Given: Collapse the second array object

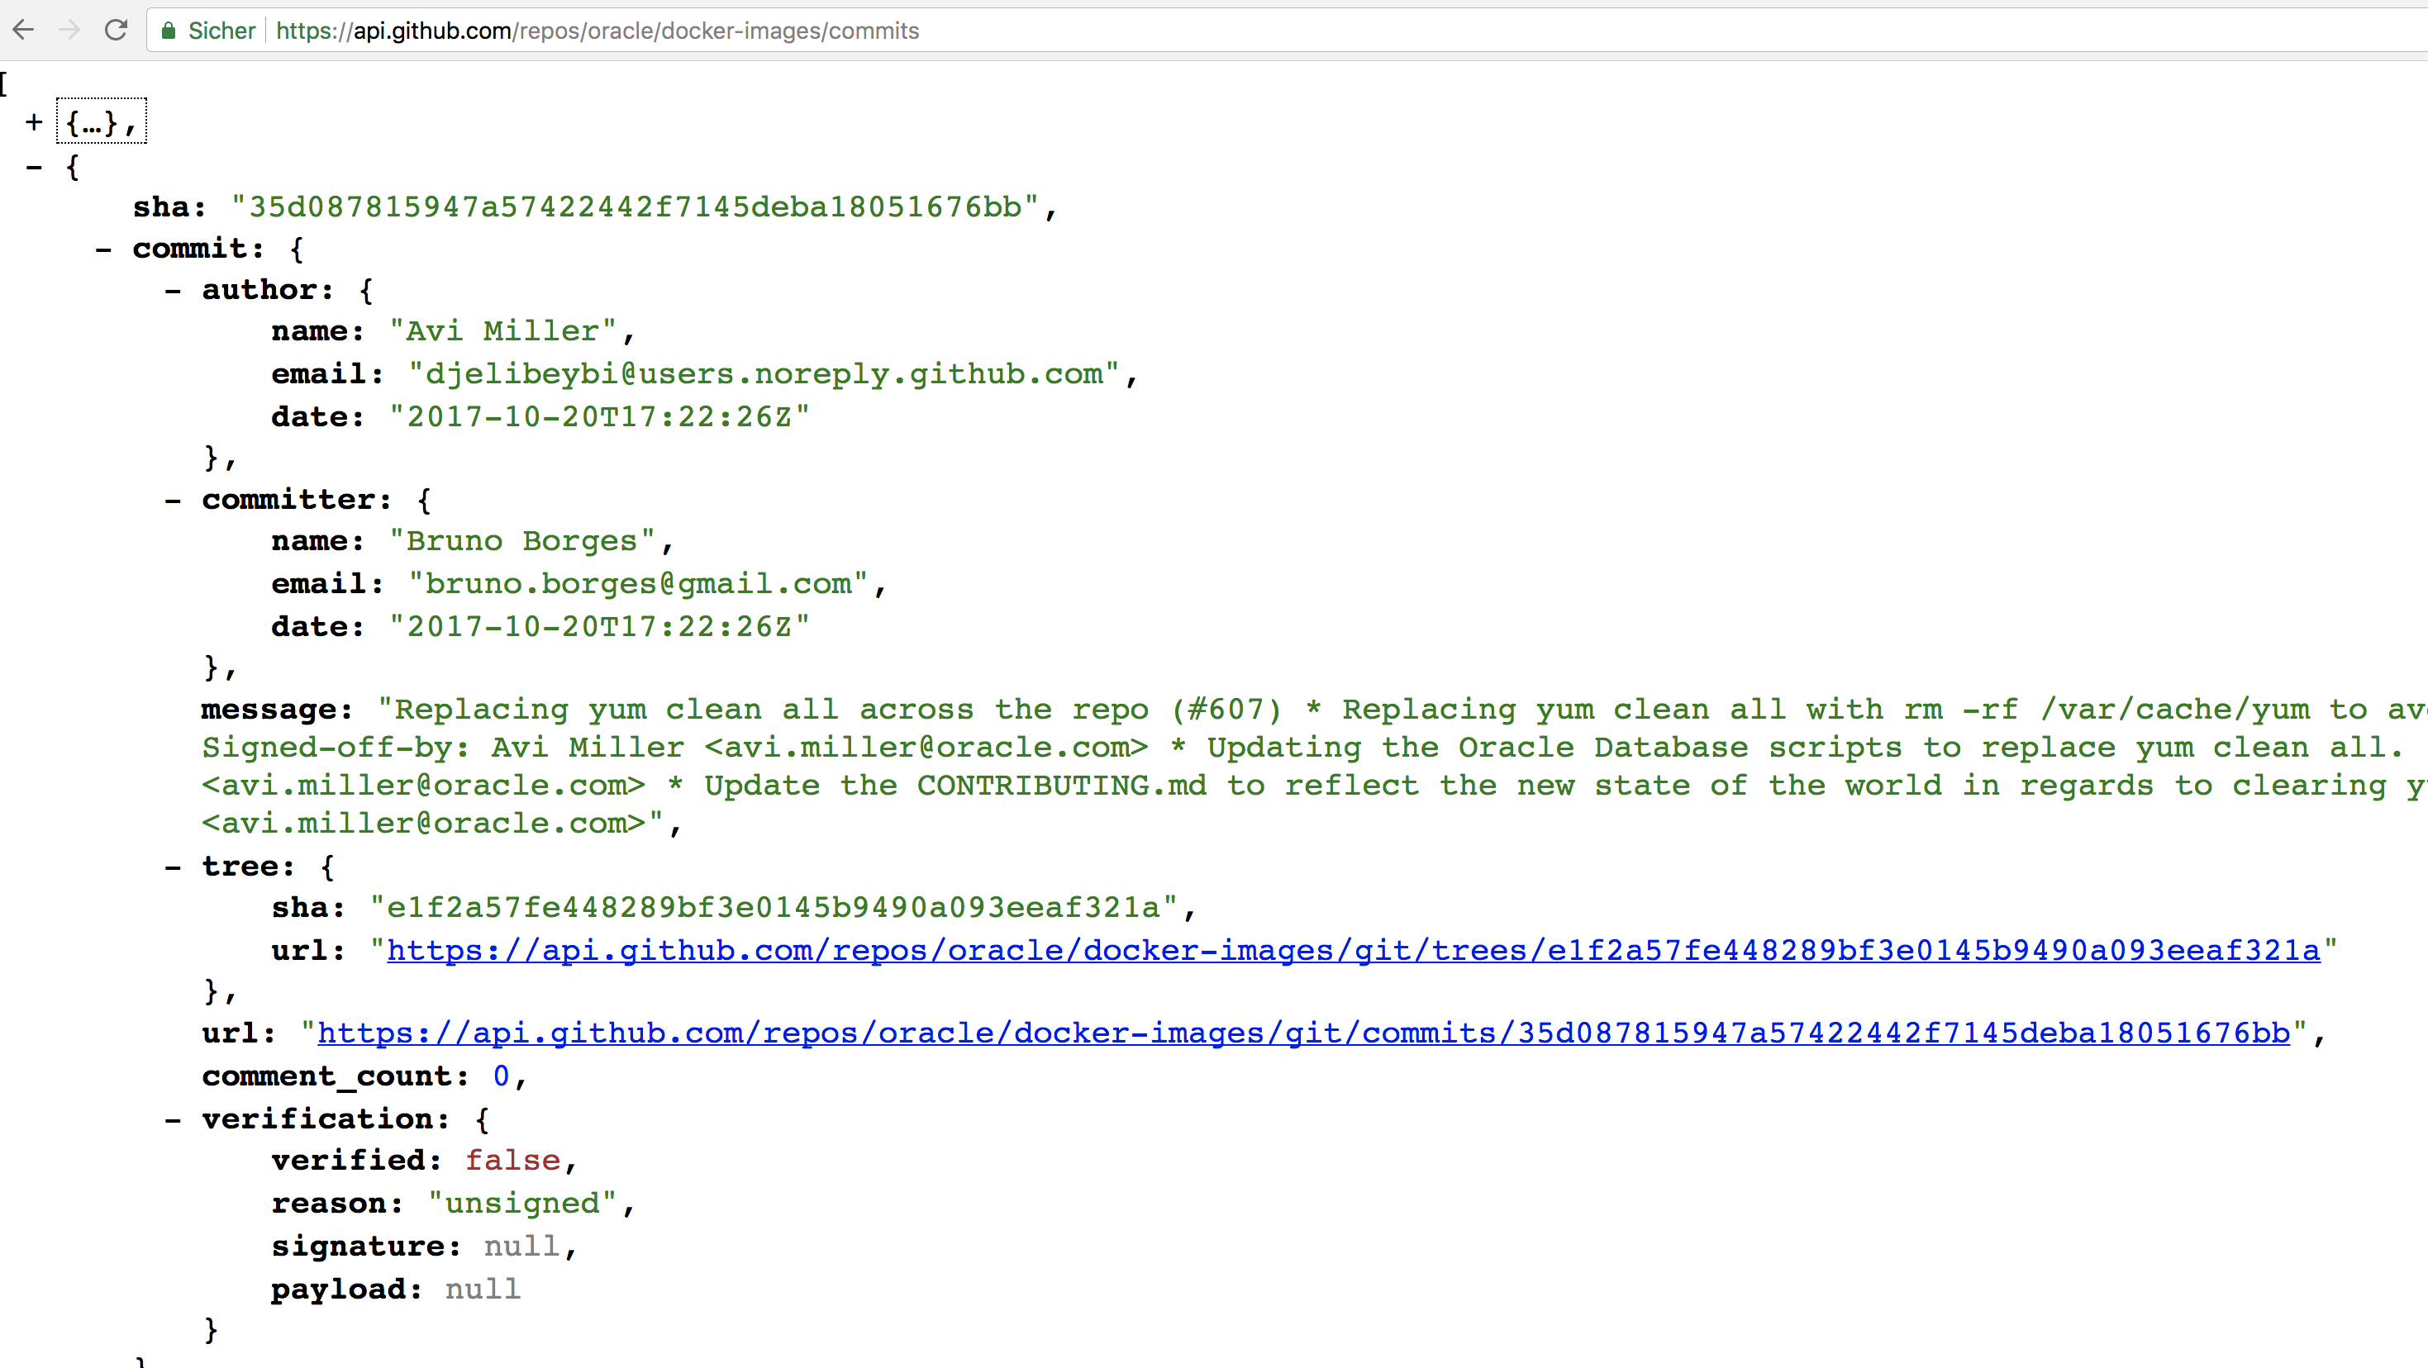Looking at the screenshot, I should tap(34, 168).
